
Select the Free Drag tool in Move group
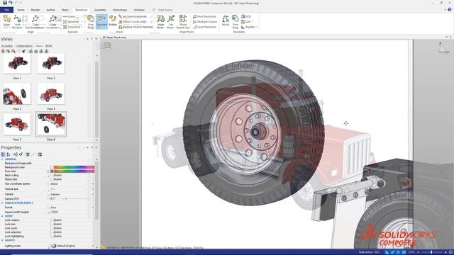click(91, 21)
